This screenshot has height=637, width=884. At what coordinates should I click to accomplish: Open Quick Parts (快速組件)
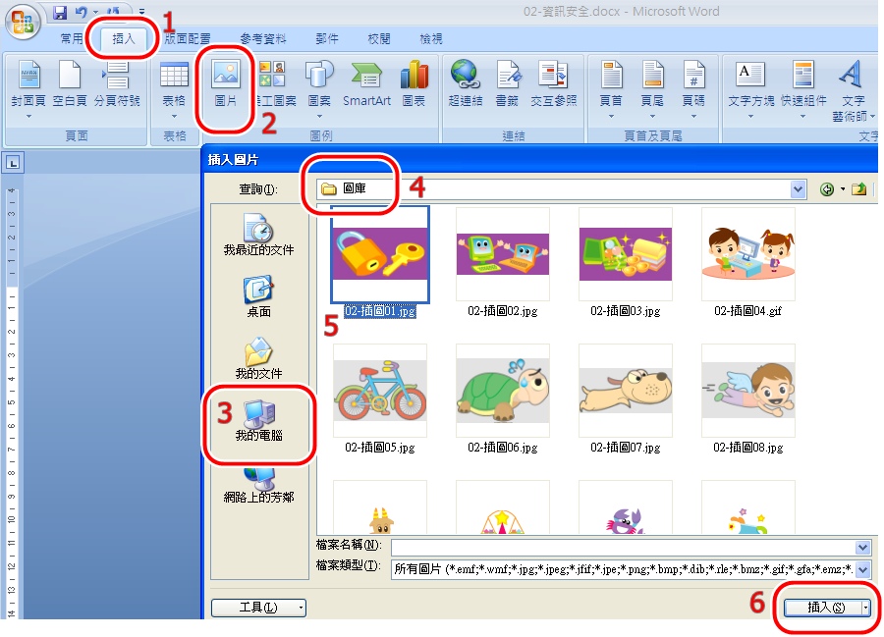(x=803, y=88)
